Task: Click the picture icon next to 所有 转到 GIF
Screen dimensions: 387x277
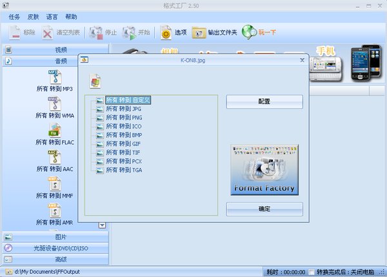Action: click(100, 144)
